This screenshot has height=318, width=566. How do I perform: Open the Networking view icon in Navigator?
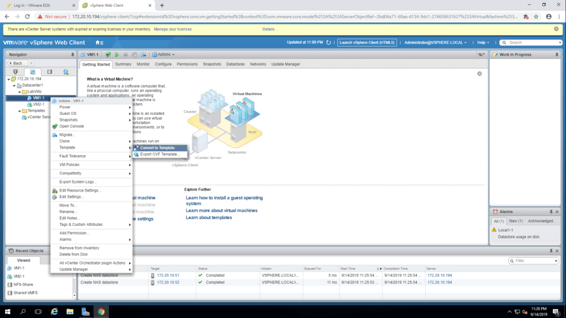(66, 72)
